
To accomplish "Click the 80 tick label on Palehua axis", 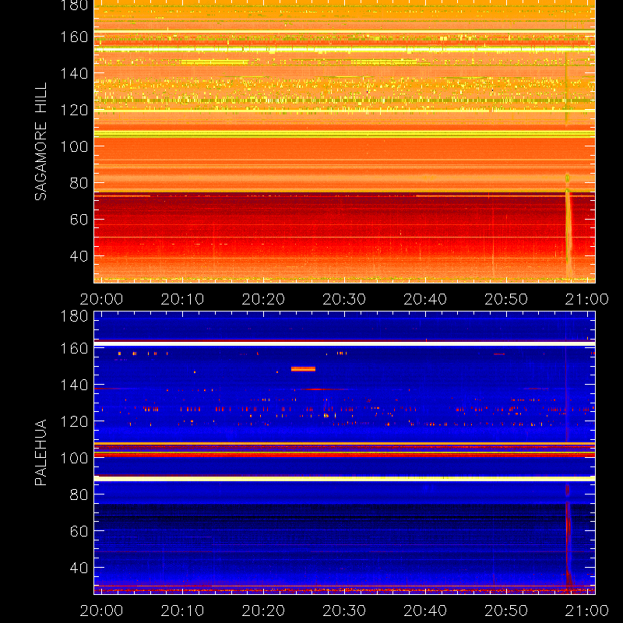I will point(79,495).
